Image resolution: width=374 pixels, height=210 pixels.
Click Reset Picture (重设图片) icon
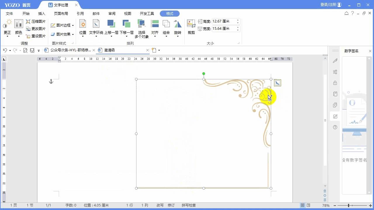pyautogui.click(x=28, y=36)
